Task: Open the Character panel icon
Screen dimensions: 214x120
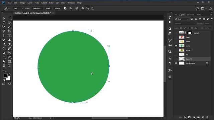Action: click(170, 59)
